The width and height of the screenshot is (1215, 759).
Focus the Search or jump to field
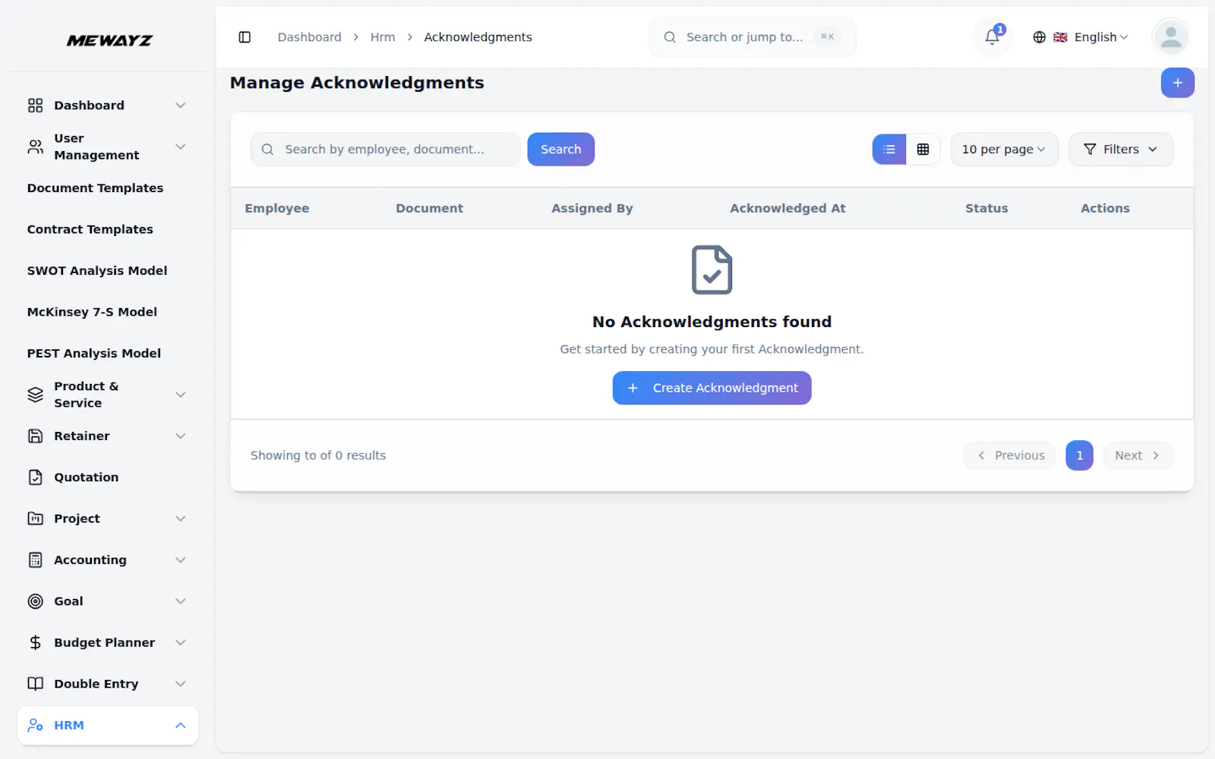coord(752,37)
